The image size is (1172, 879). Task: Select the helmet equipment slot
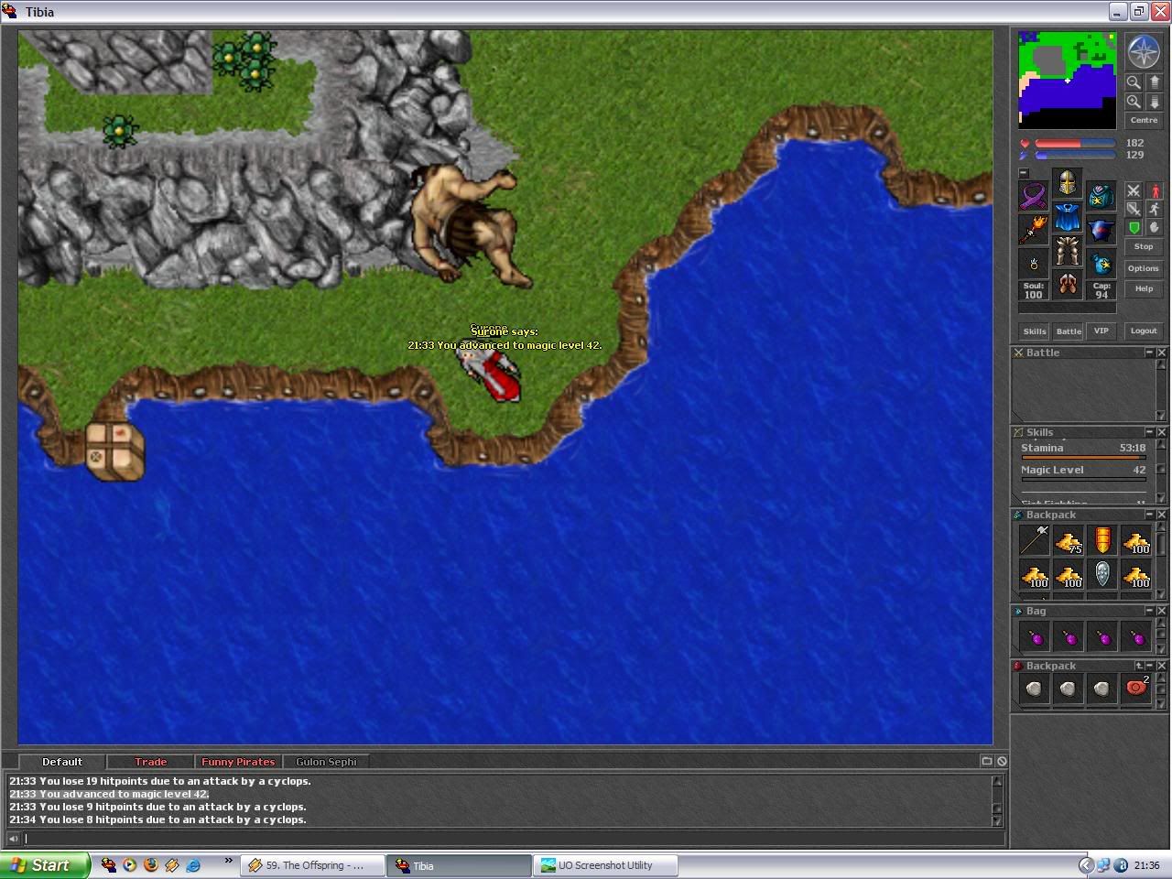point(1067,183)
